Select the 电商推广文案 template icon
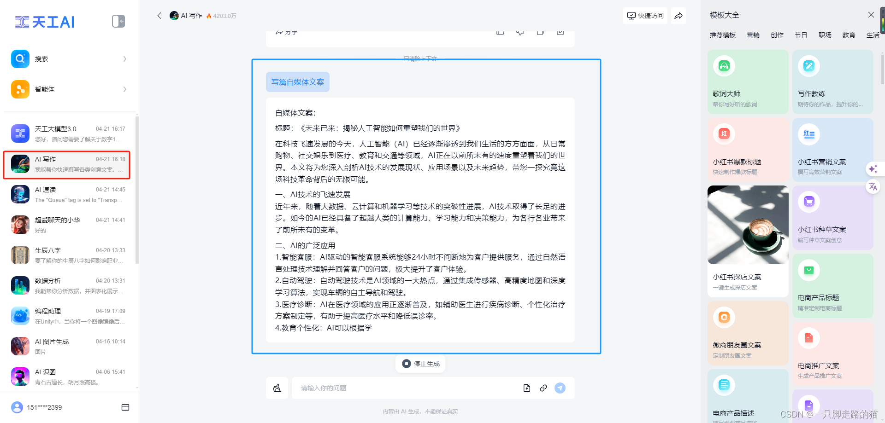The height and width of the screenshot is (423, 885). click(x=809, y=338)
